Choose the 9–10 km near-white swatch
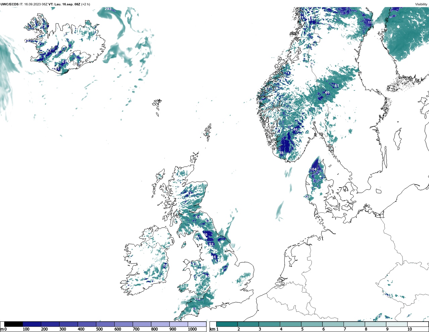Viewport: 429px width, 332px height. (x=396, y=324)
